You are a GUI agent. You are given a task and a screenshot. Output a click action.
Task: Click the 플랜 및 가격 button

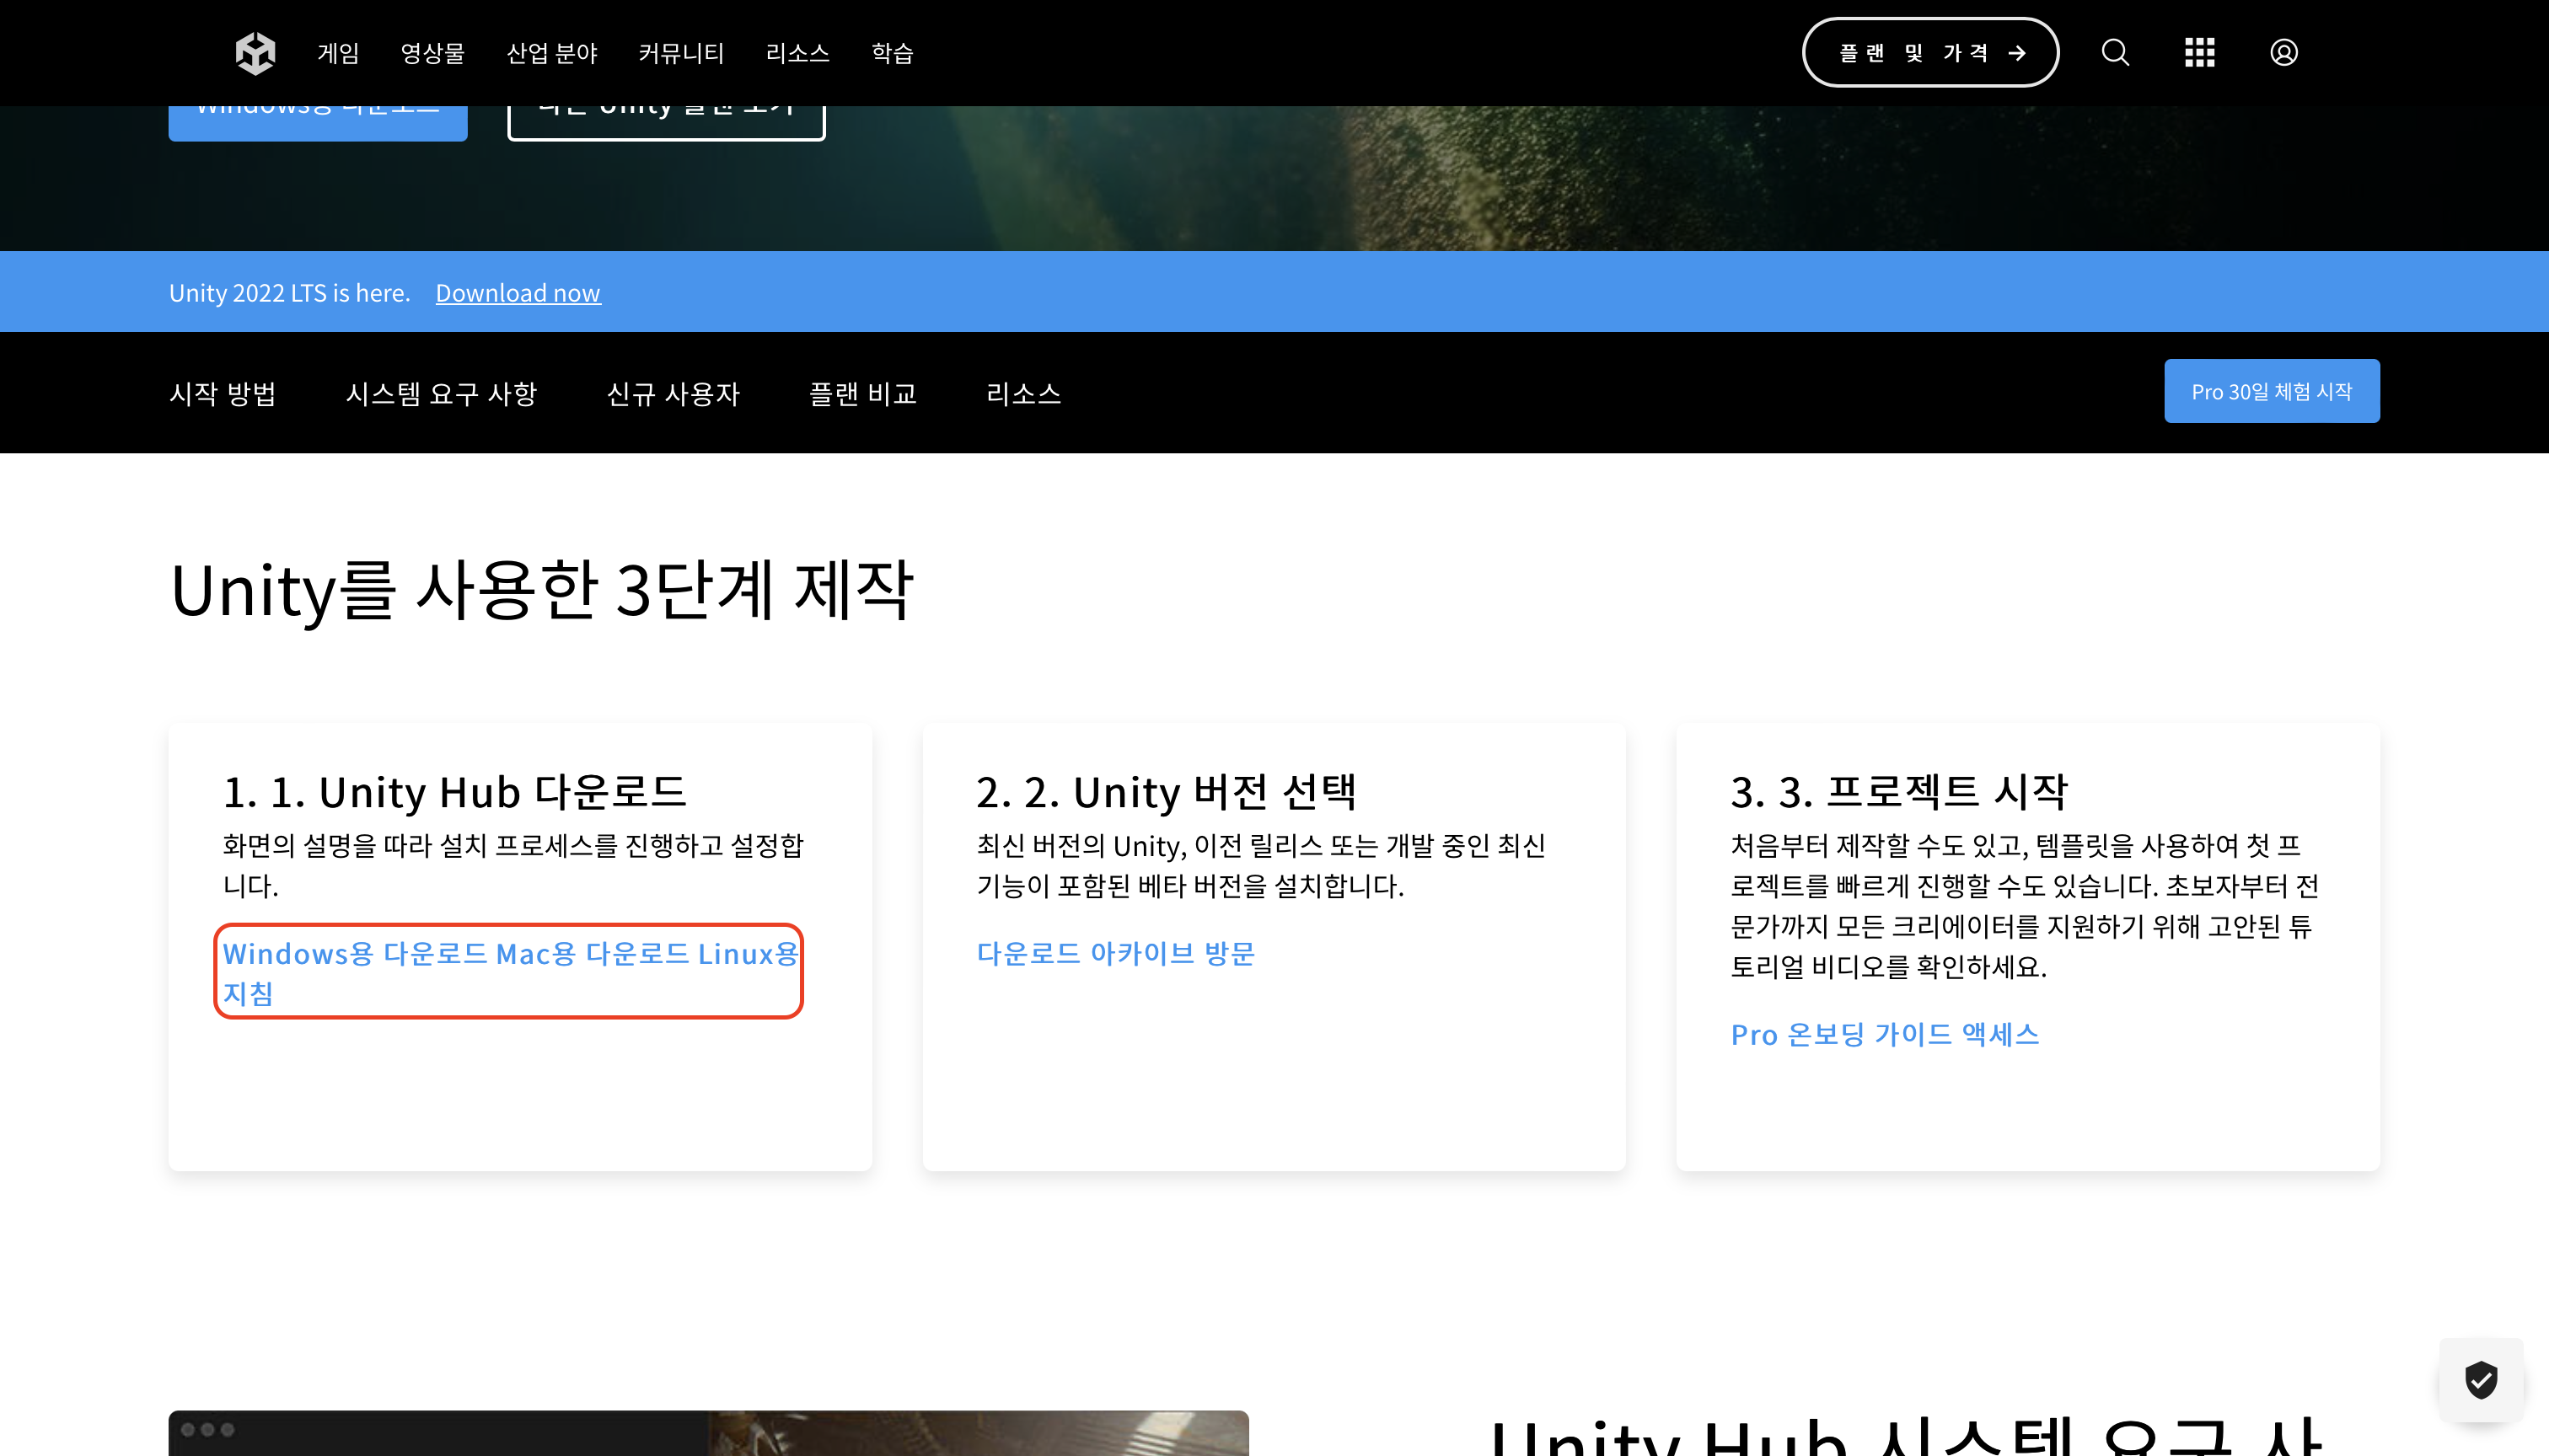pyautogui.click(x=1929, y=53)
